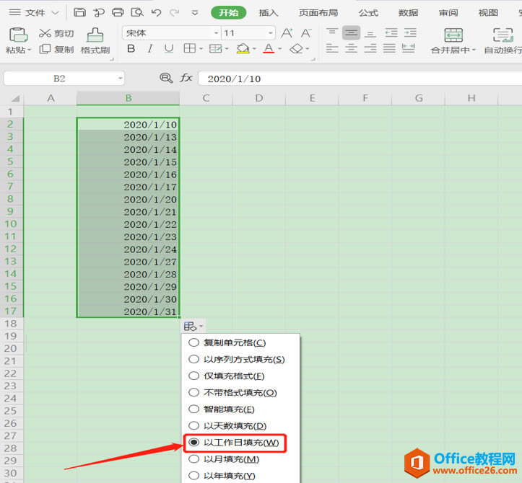Increase font size with larger A icon
The height and width of the screenshot is (483, 522).
coord(287,33)
